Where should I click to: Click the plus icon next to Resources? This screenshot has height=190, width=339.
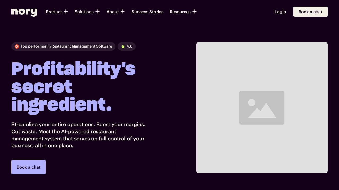[194, 12]
